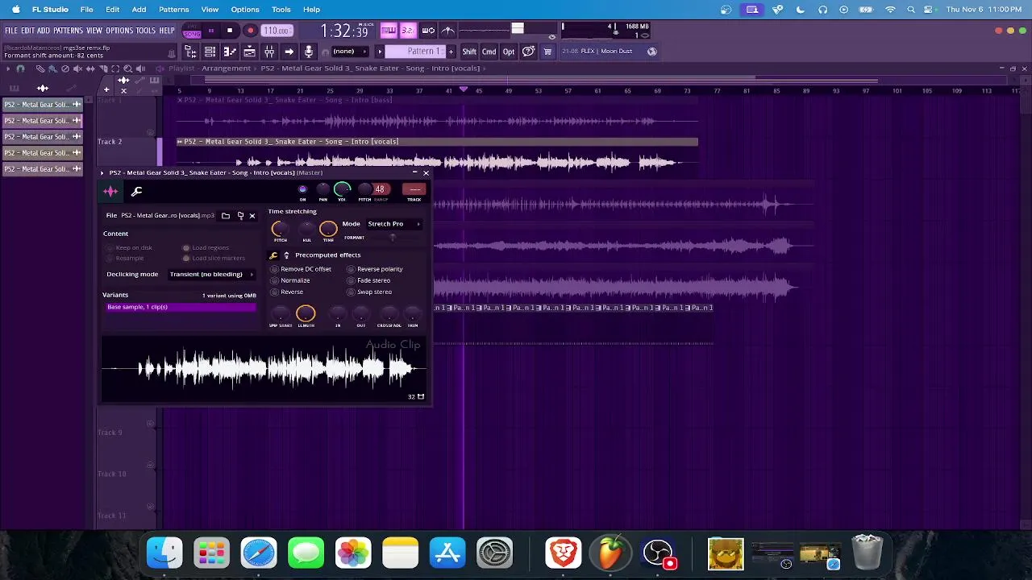Viewport: 1032px width, 580px height.
Task: Click the right arrow toolbar icon
Action: [x=289, y=52]
